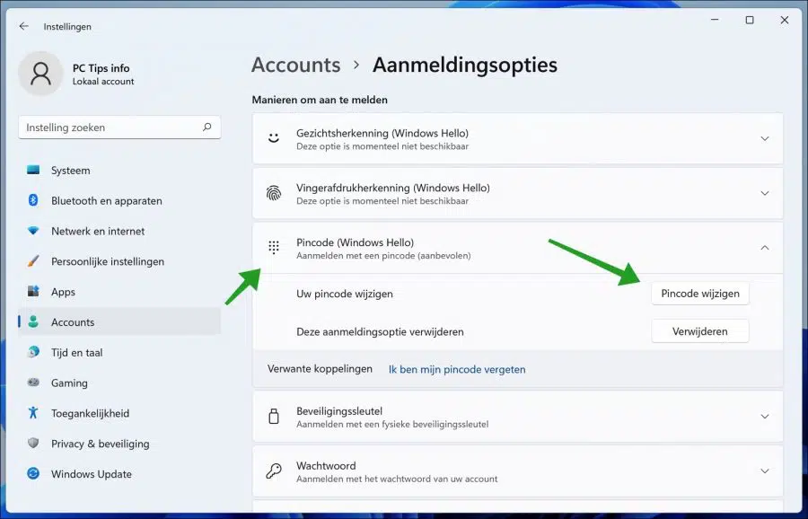Screen dimensions: 808x519
Task: Open the Apps category
Action: (119, 292)
